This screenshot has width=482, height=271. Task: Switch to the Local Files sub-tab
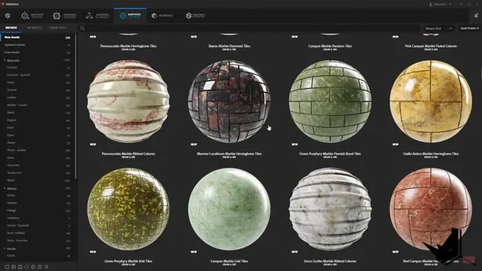[57, 28]
